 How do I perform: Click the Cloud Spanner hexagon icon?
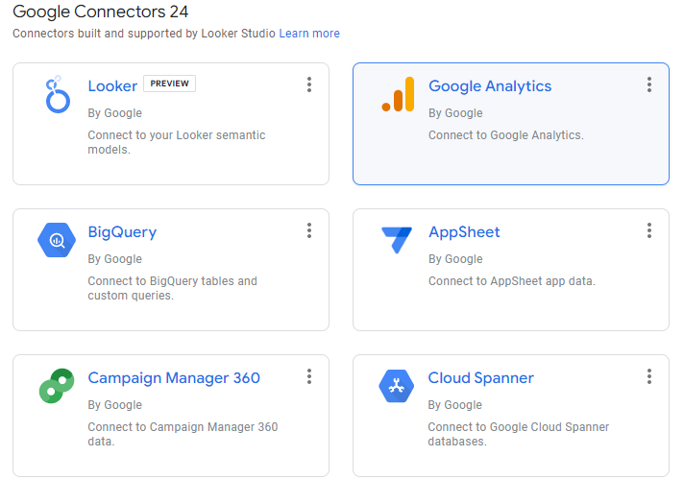[x=396, y=386]
